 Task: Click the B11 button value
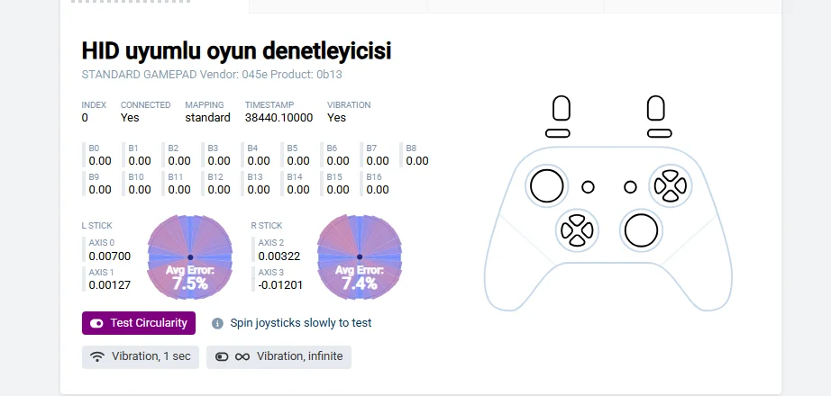coord(179,190)
